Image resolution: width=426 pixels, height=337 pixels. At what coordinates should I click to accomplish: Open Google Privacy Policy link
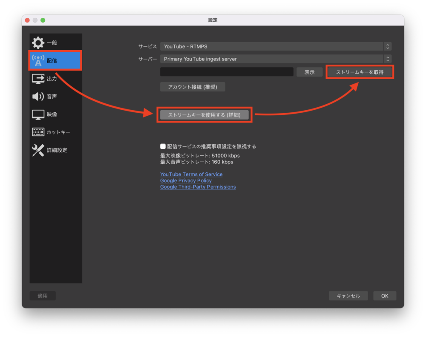[x=186, y=180]
